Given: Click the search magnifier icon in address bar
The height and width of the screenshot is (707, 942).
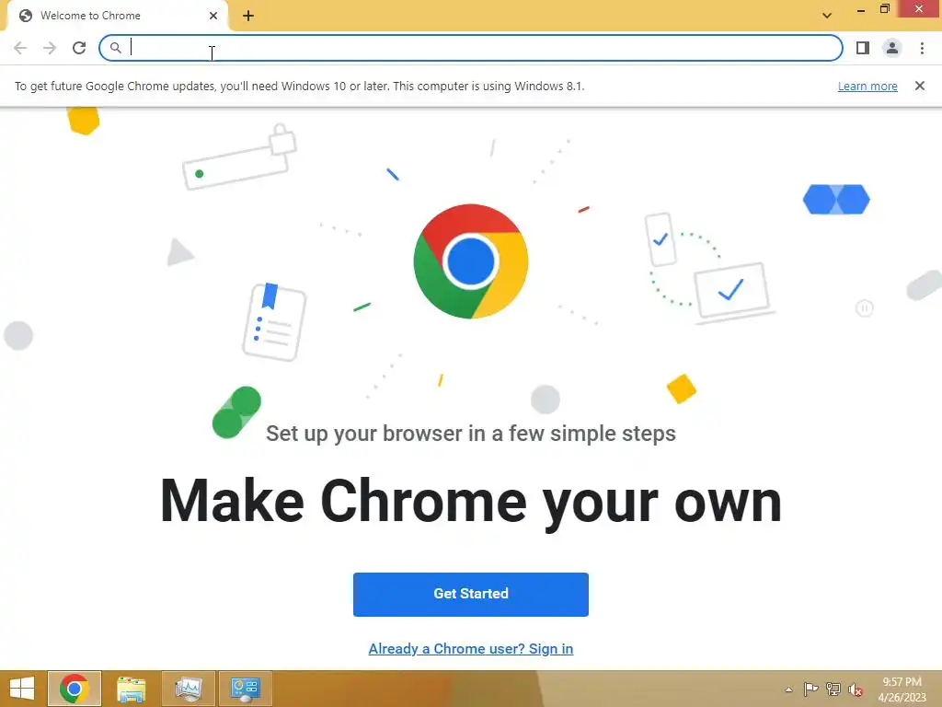Looking at the screenshot, I should pos(115,48).
